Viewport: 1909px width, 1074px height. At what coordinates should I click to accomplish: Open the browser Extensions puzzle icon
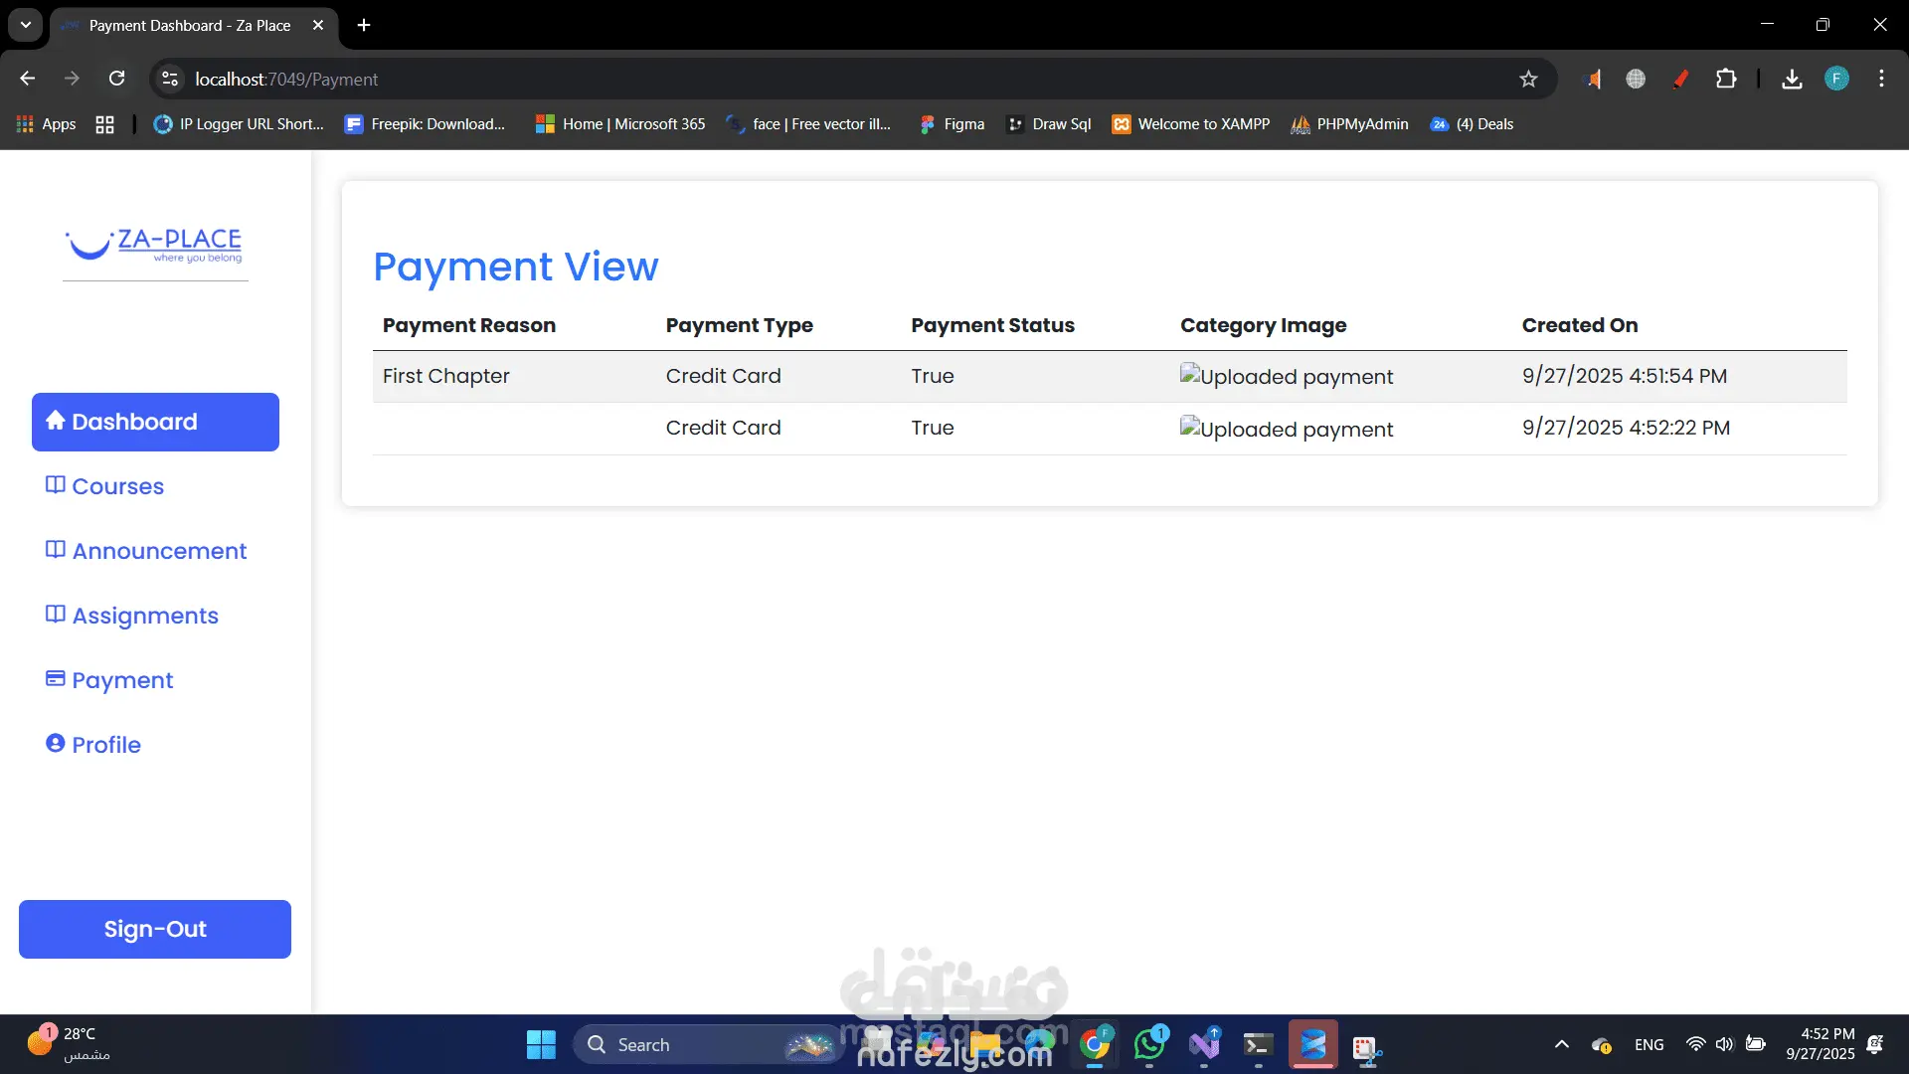point(1726,80)
